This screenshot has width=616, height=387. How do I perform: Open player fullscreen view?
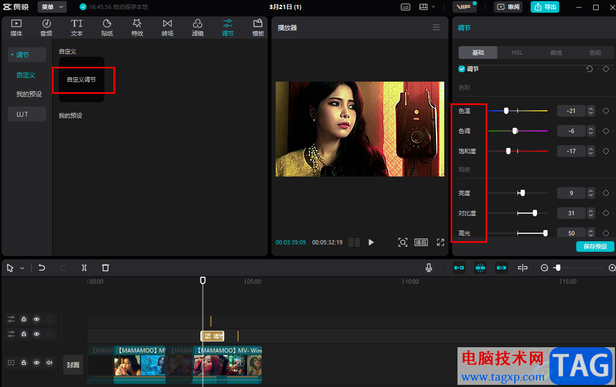click(x=441, y=242)
